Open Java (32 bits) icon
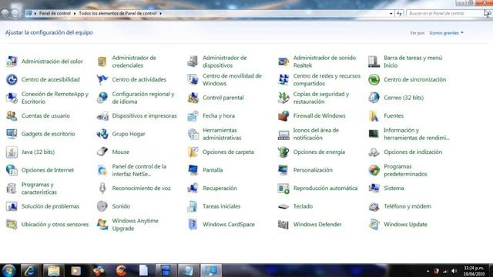This screenshot has height=277, width=493. click(x=12, y=152)
